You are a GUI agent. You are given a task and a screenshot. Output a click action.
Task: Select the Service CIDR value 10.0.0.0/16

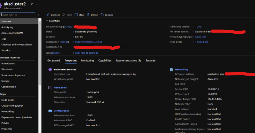point(213,89)
